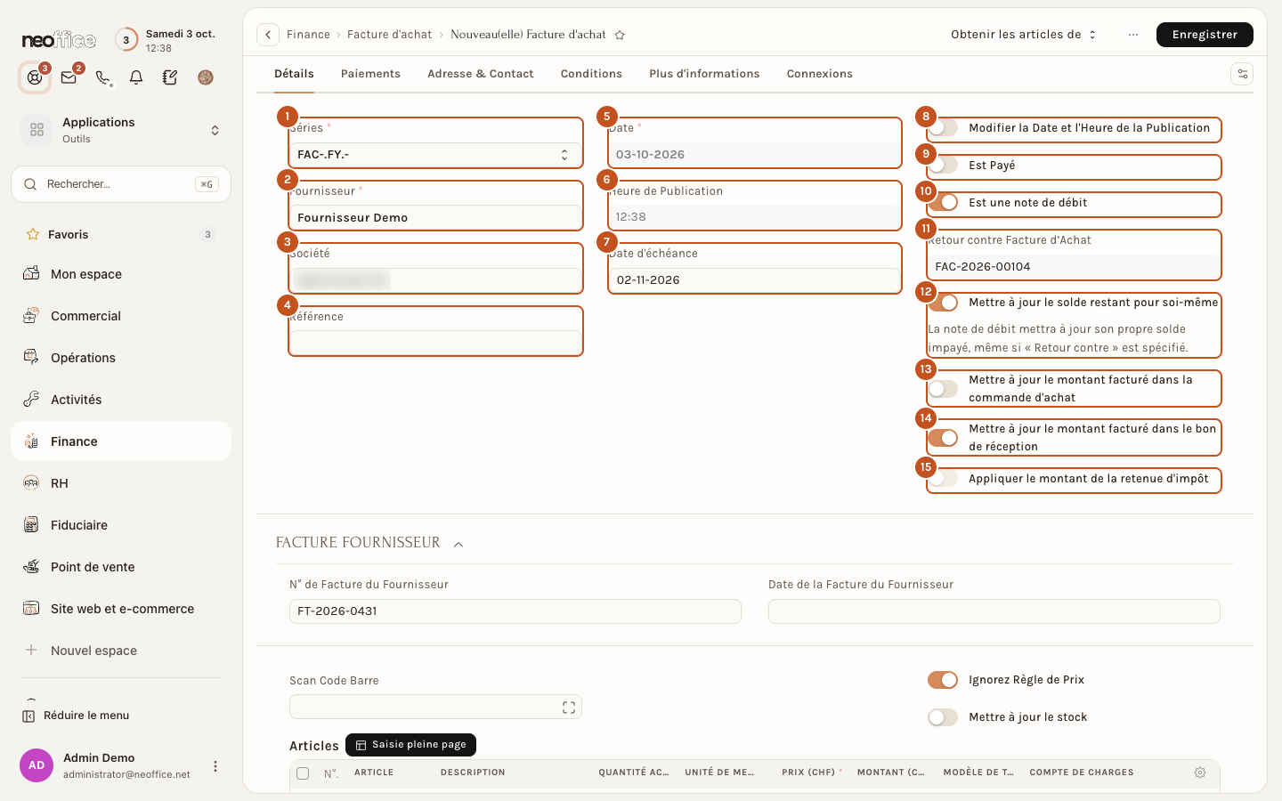This screenshot has height=801, width=1282.
Task: Open the mail inbox icon
Action: [69, 77]
